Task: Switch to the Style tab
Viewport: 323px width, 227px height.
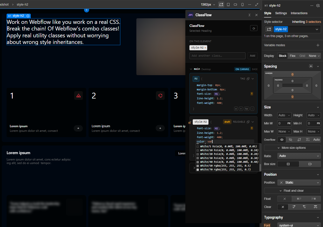Action: 268,13
